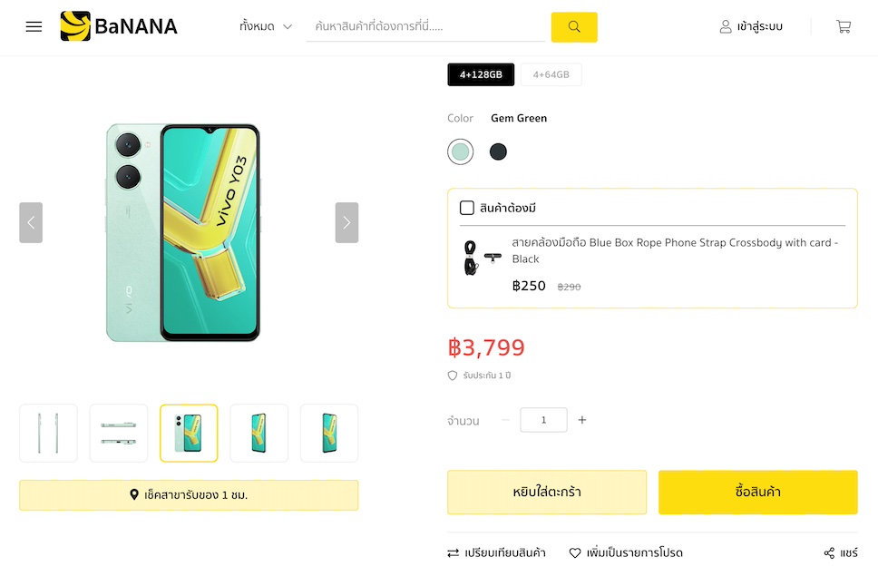Expand the ทั้งหมด category dropdown

point(266,26)
